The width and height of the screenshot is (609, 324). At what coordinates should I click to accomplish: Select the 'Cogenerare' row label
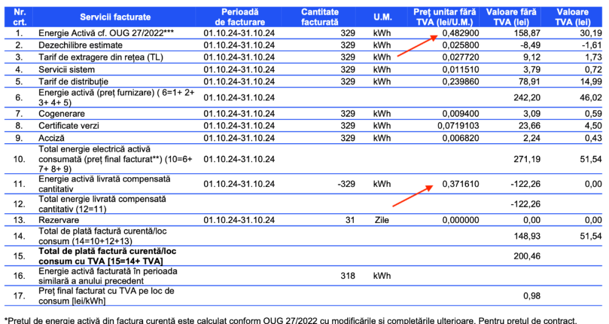pos(62,114)
